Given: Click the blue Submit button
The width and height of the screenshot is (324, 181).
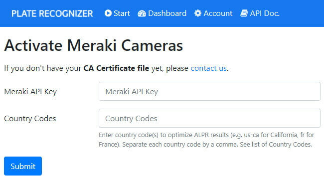Looking at the screenshot, I should (23, 166).
